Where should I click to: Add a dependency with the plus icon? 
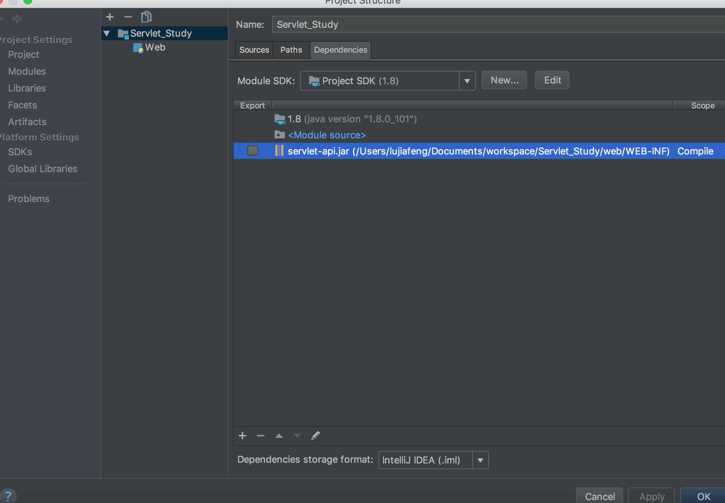(242, 436)
